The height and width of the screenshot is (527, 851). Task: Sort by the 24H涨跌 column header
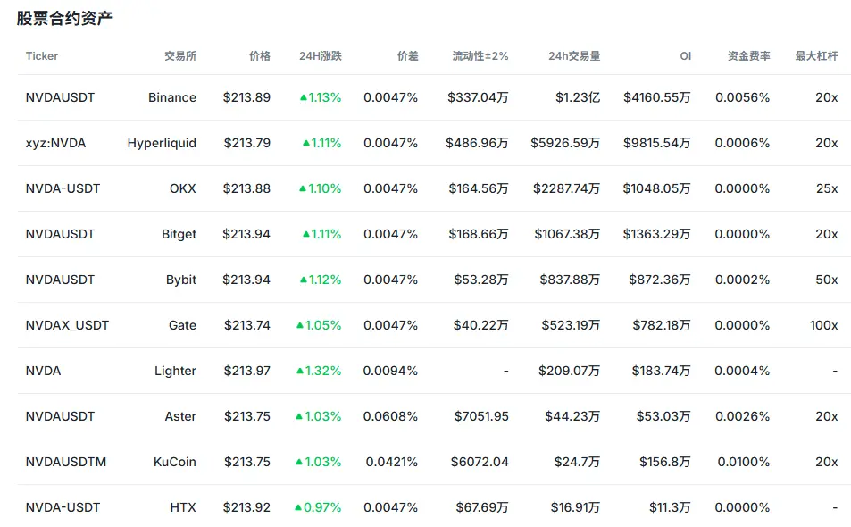point(321,56)
